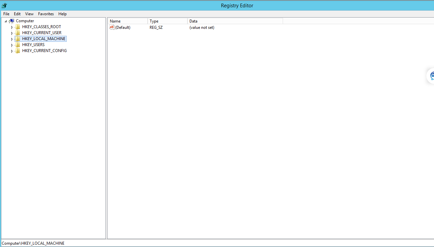Click the Computer icon in the tree
This screenshot has height=247, width=434.
[x=13, y=21]
